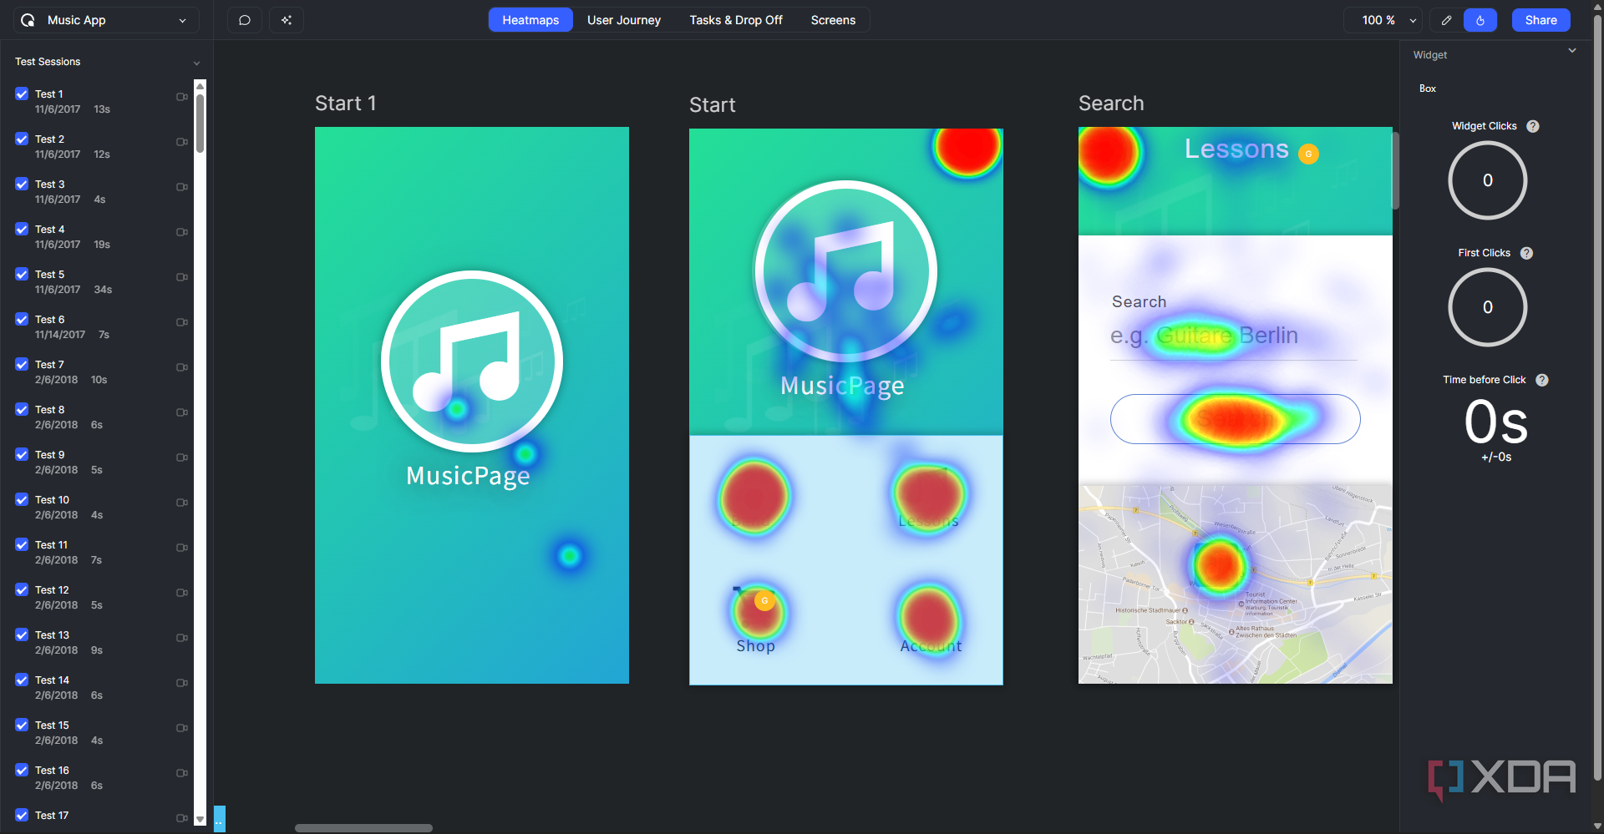Select the Start 1 screen heatmap
The image size is (1604, 834).
pyautogui.click(x=472, y=406)
